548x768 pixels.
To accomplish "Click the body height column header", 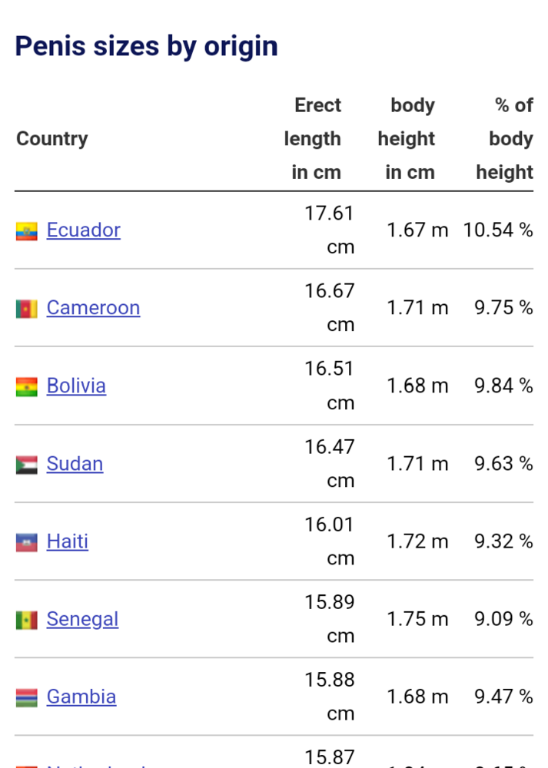I will tap(407, 139).
